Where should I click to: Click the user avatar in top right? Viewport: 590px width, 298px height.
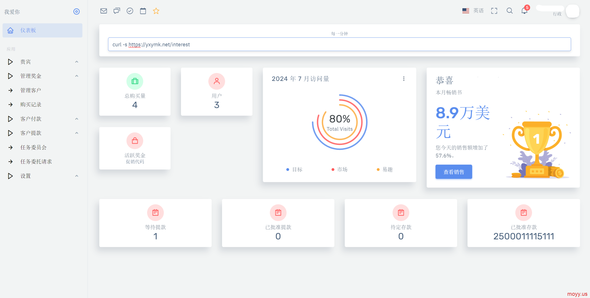573,11
